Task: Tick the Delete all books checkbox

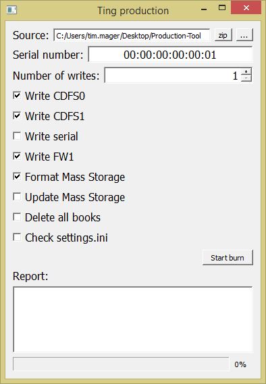Action: 17,217
